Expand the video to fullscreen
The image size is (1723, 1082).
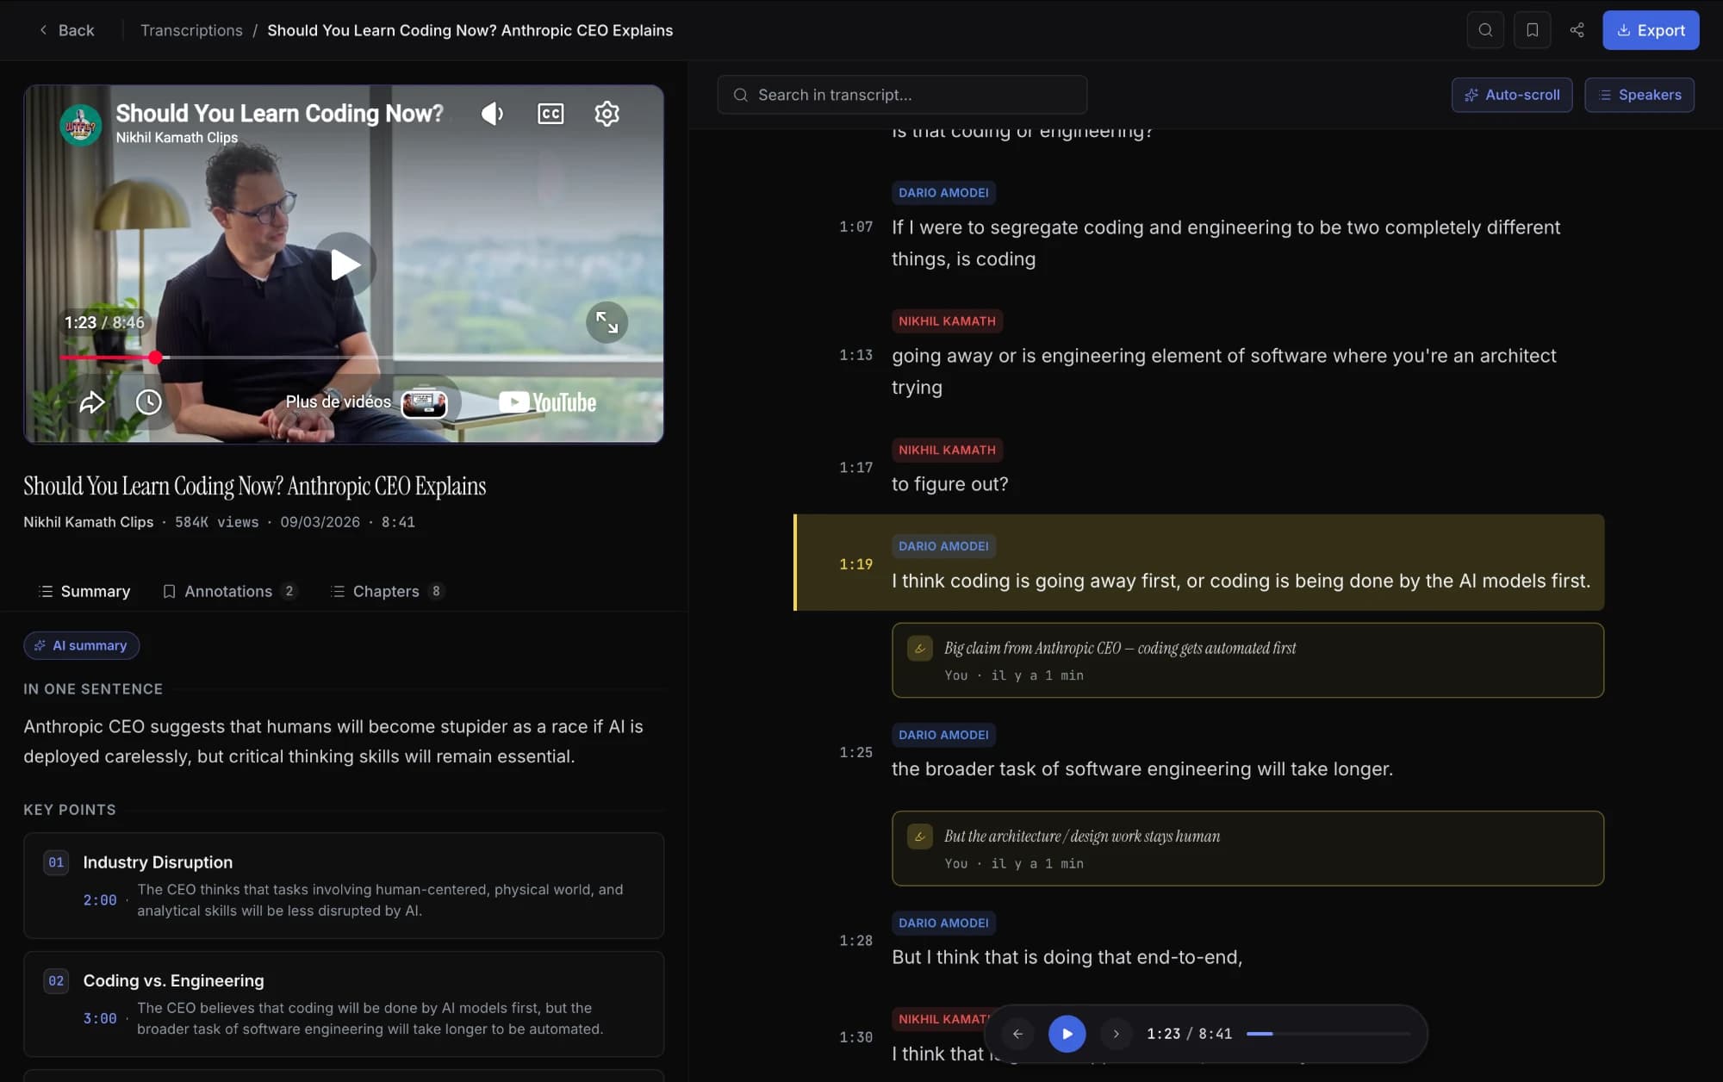[607, 322]
